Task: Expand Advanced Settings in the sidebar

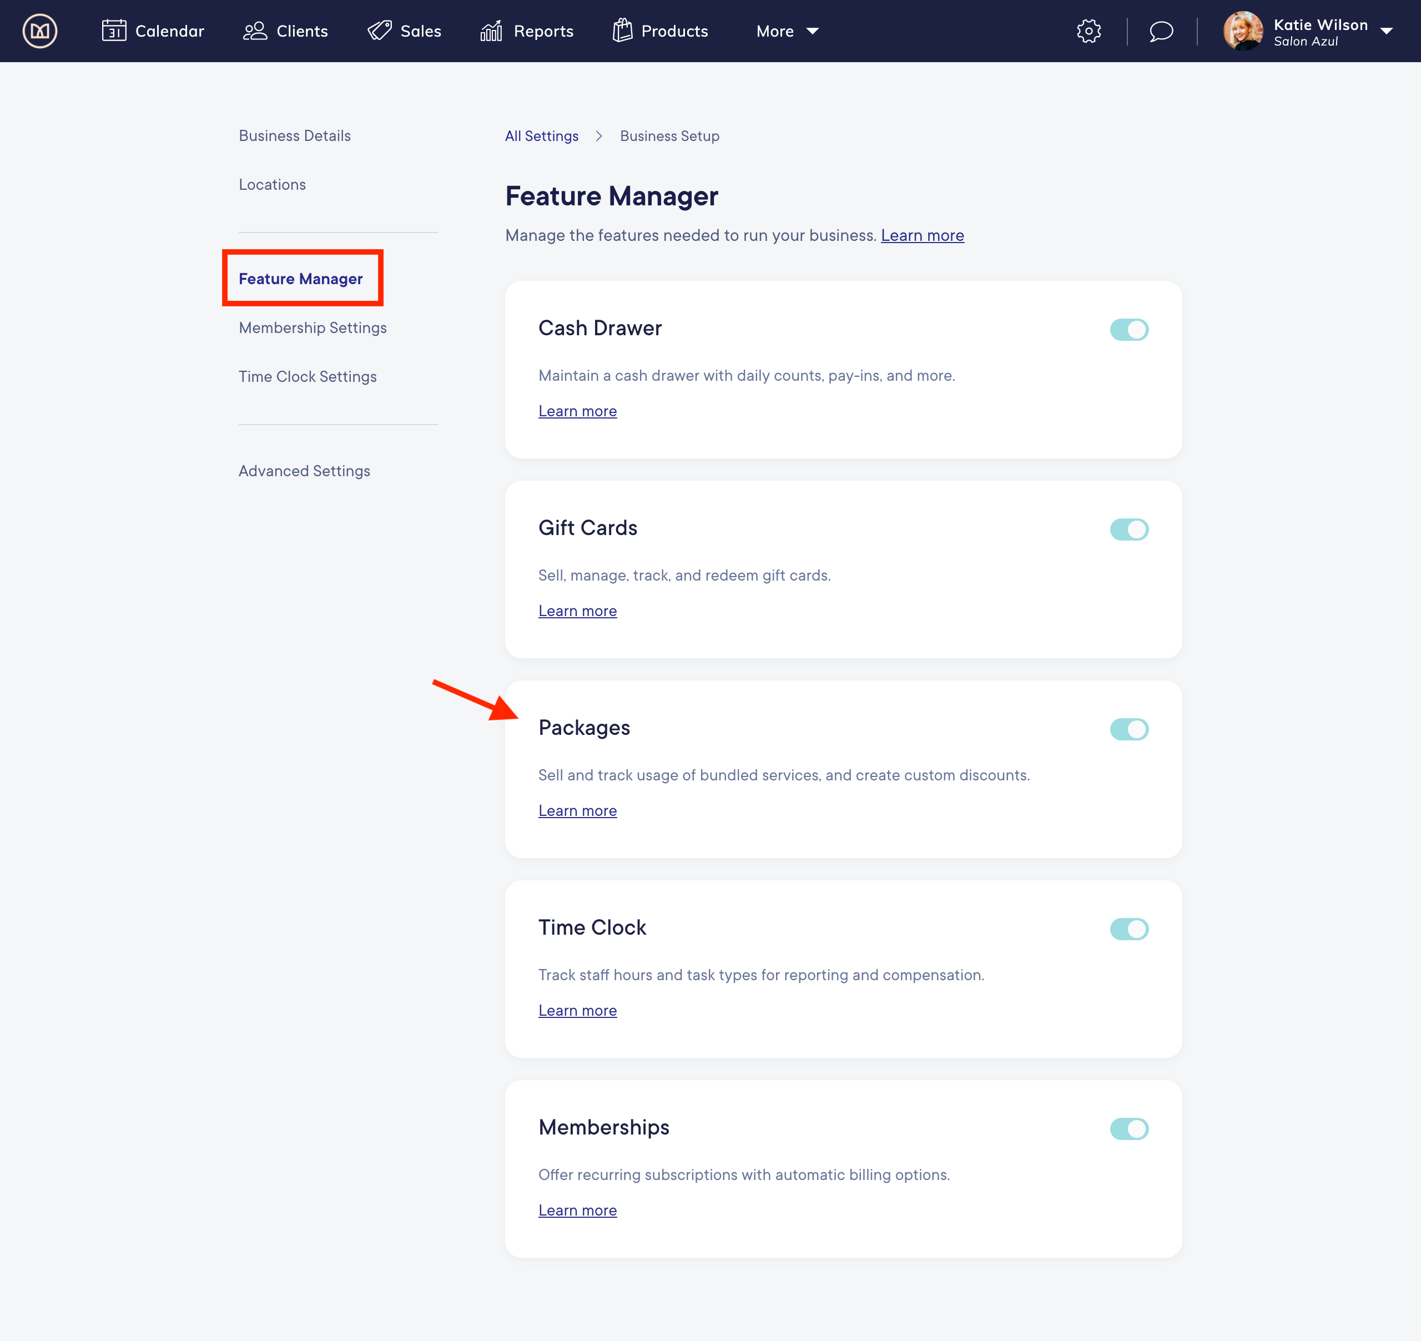Action: tap(305, 470)
